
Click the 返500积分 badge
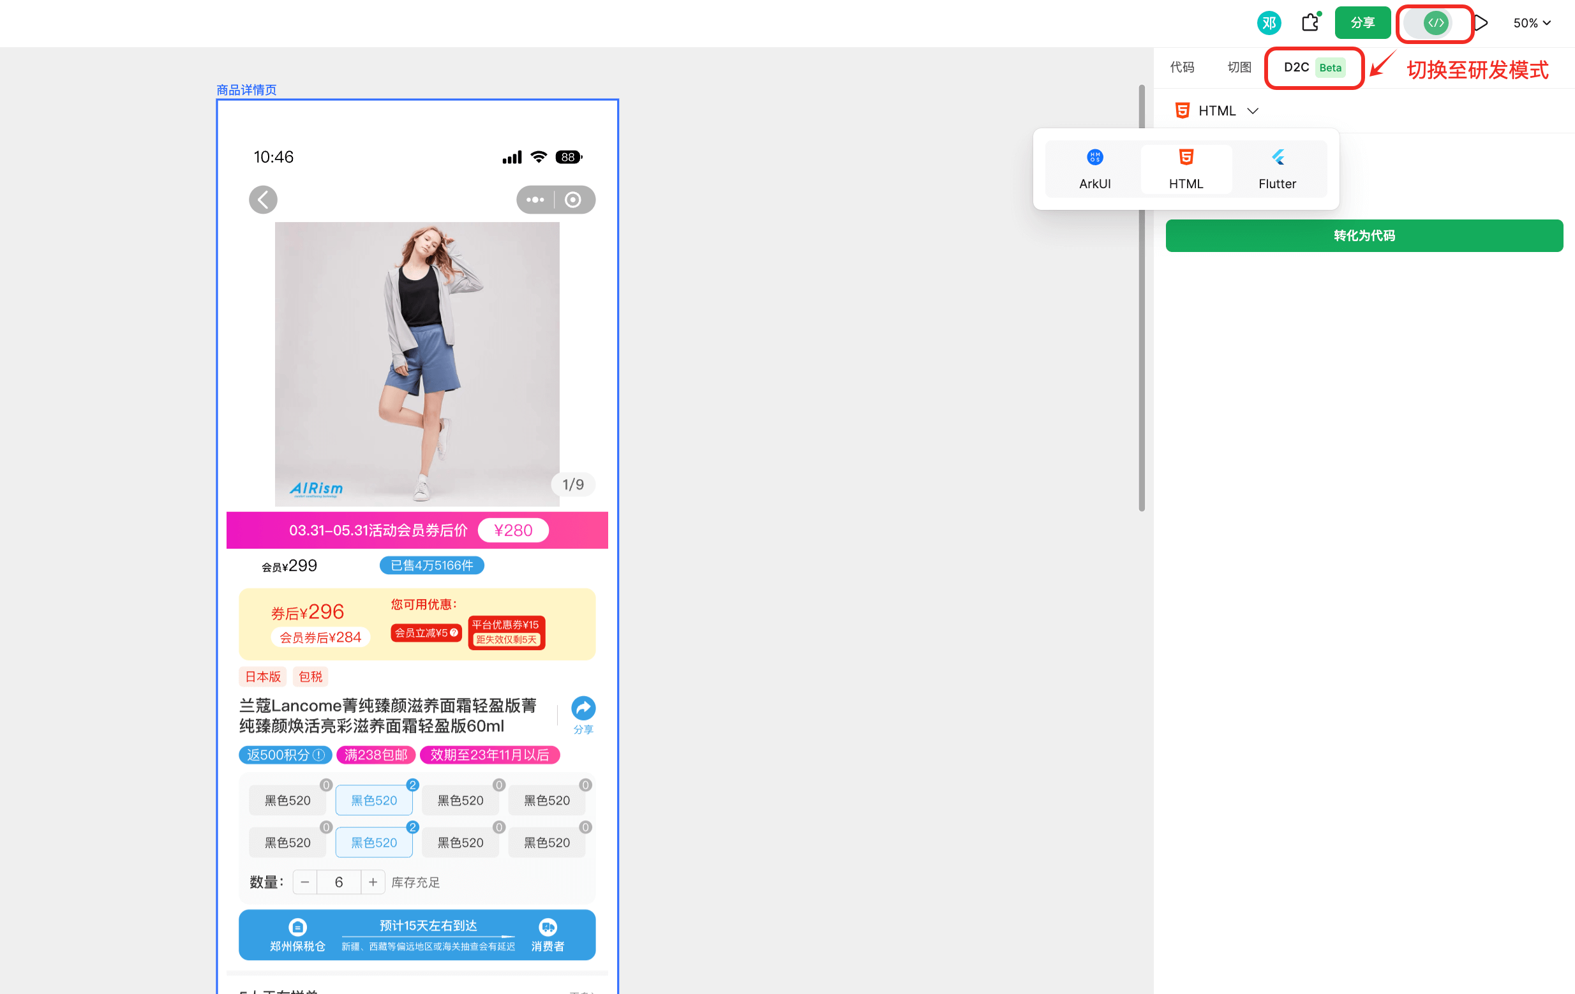(285, 755)
